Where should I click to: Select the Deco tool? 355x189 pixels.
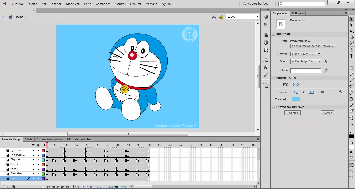click(x=351, y=86)
